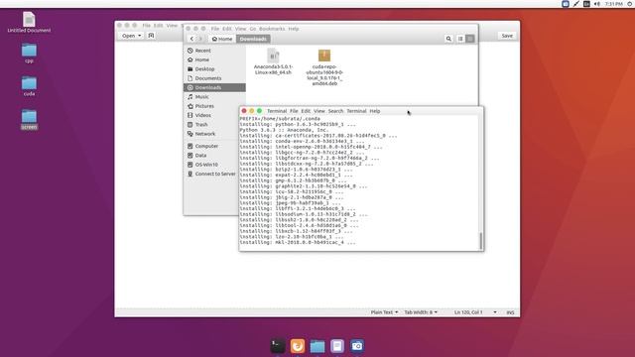Create new document in gedit toolbar

[x=151, y=36]
